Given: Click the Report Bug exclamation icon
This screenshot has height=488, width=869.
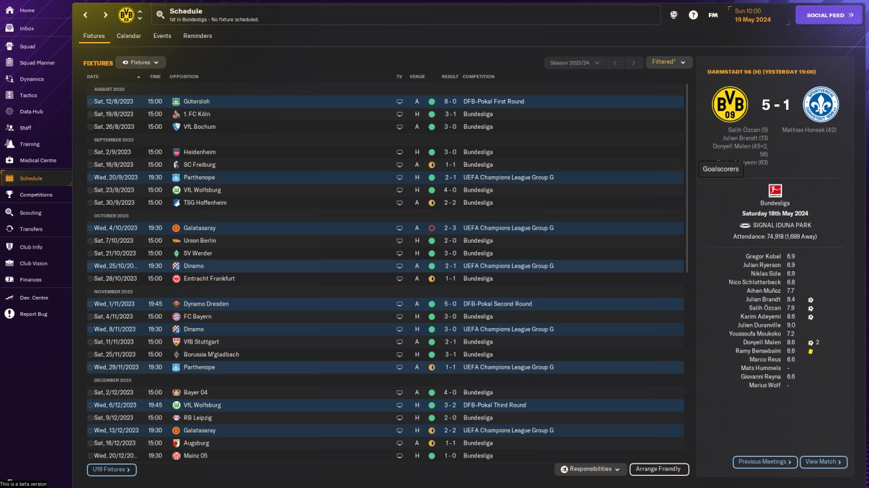Looking at the screenshot, I should tap(10, 314).
